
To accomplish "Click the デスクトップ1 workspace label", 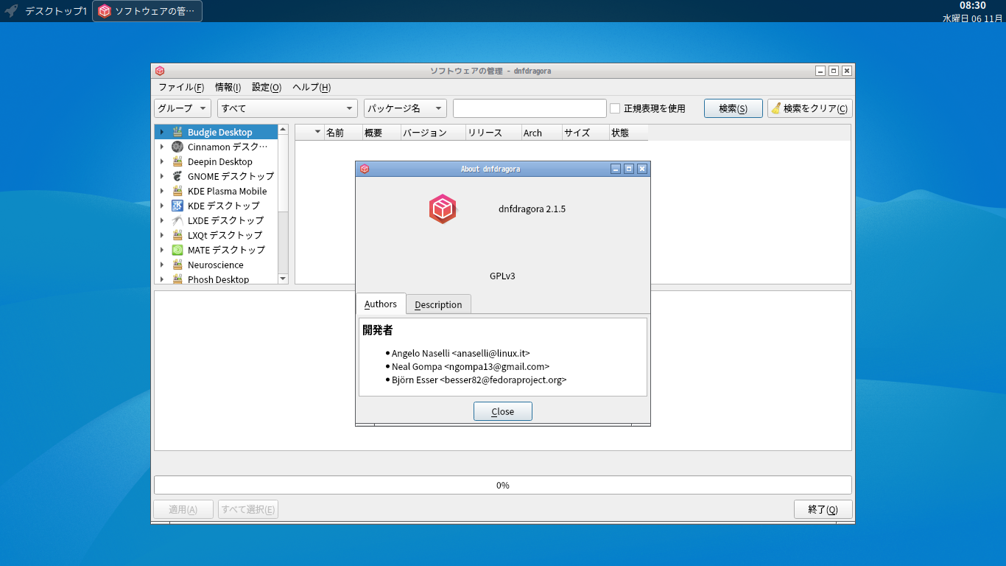I will click(56, 11).
